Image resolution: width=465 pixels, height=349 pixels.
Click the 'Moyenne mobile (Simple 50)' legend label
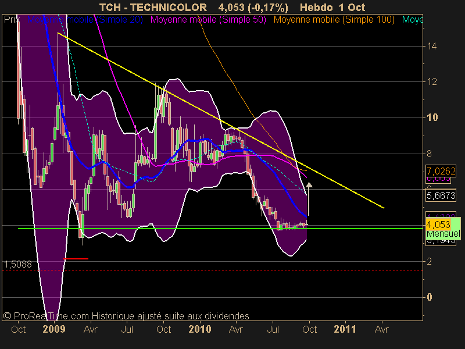(x=208, y=20)
